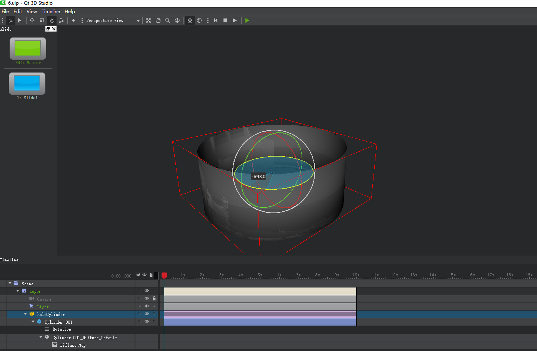The image size is (537, 351).
Task: Hide the holeCylinder object via eye icon
Action: coord(147,314)
